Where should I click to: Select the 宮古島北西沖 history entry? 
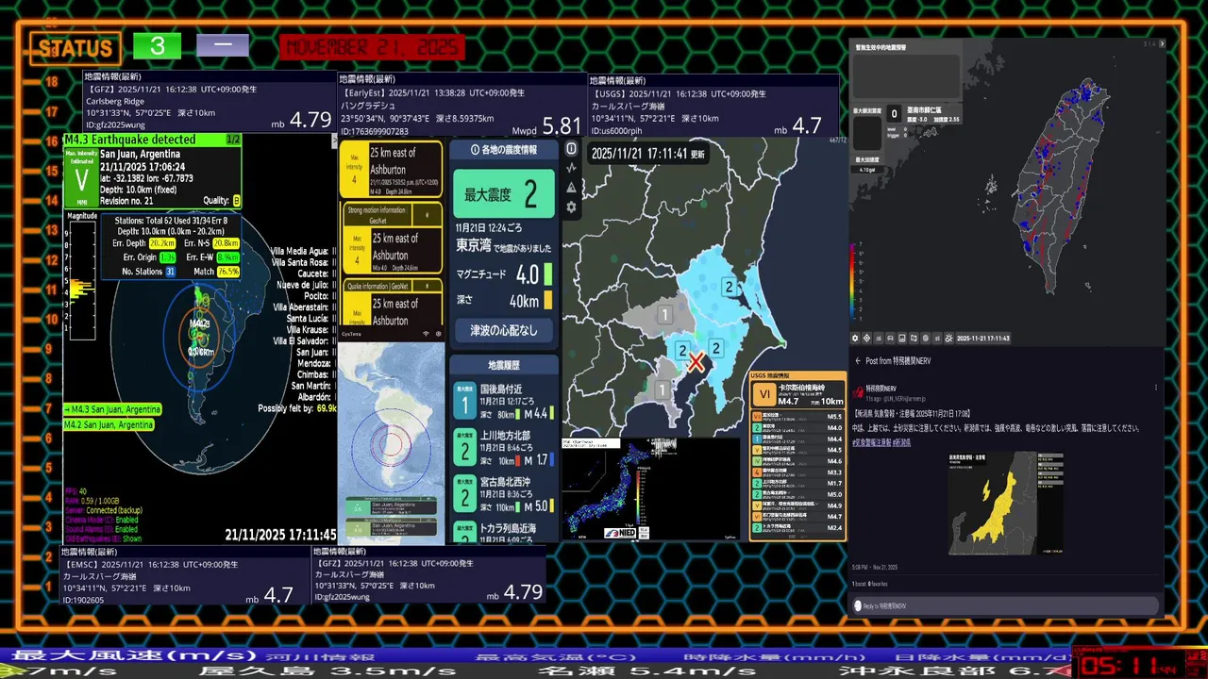click(x=503, y=493)
